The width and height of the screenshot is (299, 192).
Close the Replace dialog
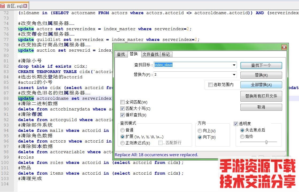(284, 47)
